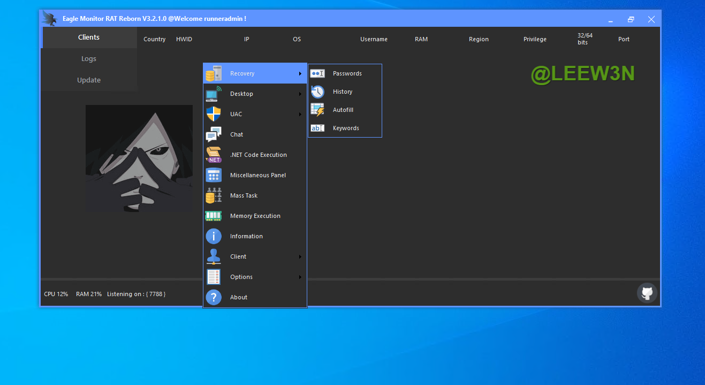Choose the History submenu entry

tap(342, 92)
